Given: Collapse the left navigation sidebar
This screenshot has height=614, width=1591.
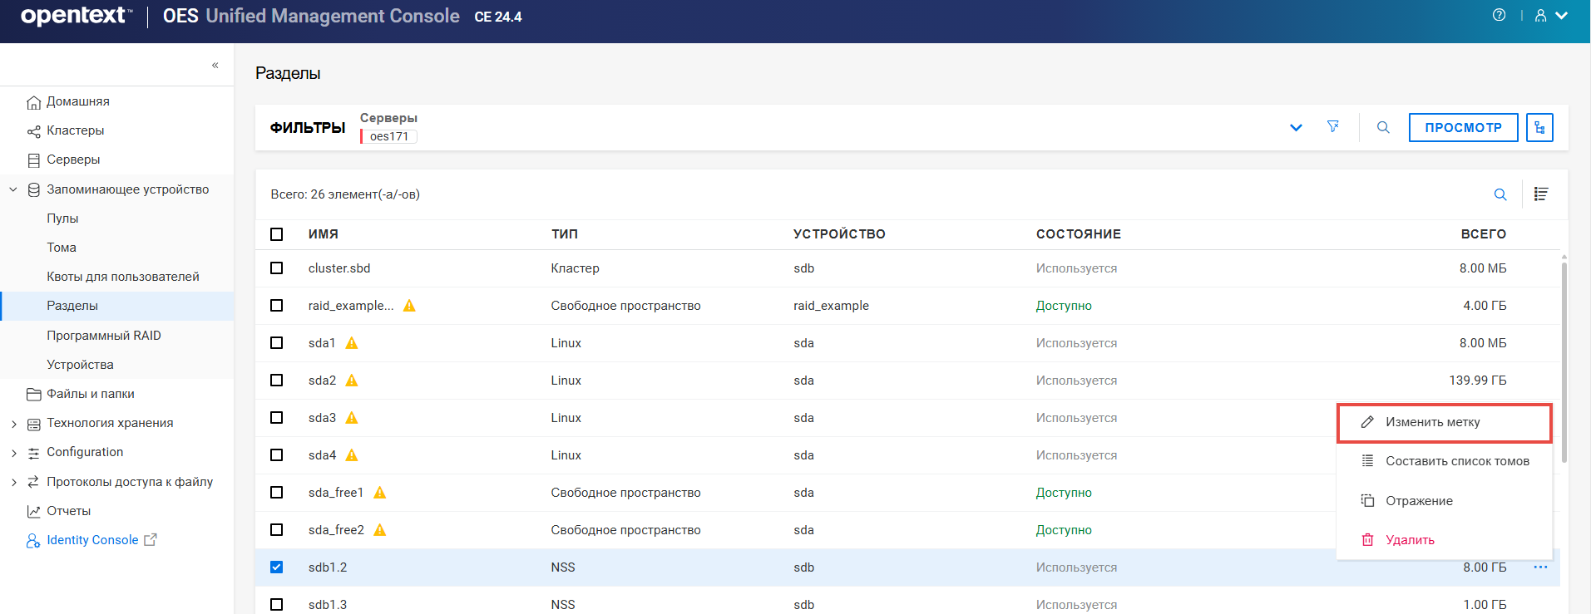Looking at the screenshot, I should click(x=215, y=65).
